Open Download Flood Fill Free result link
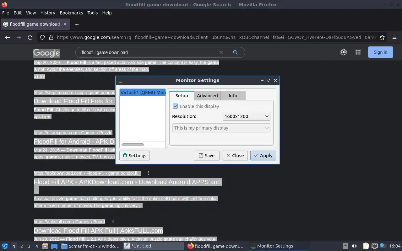402x251 pixels. click(74, 101)
